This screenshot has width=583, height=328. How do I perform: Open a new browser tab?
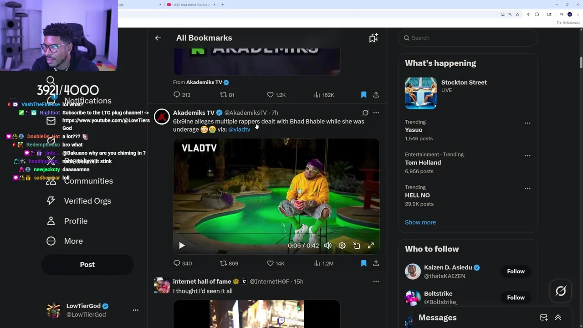click(x=222, y=5)
